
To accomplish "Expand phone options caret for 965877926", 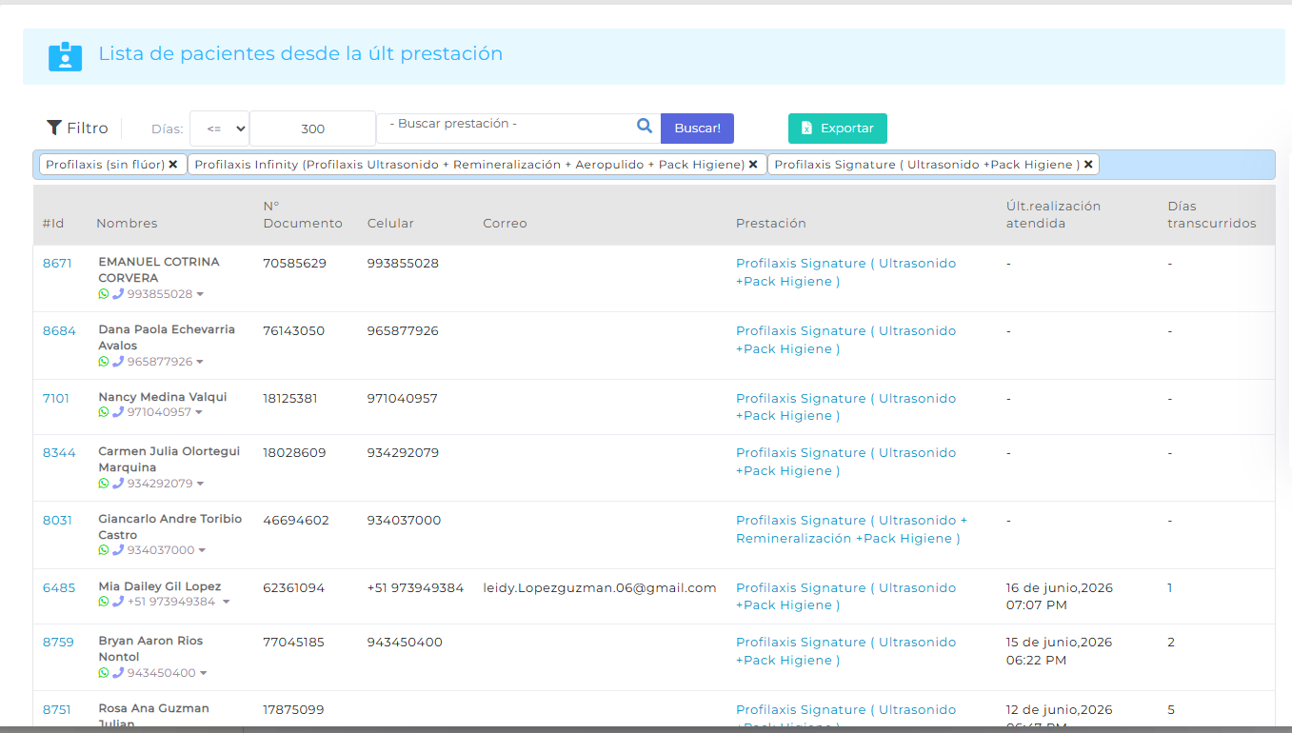I will click(x=200, y=363).
